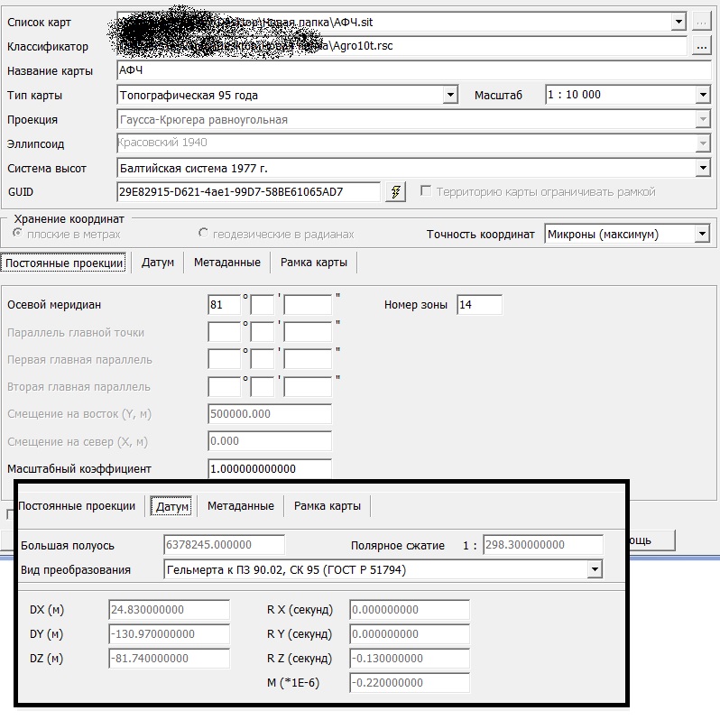The image size is (720, 720).
Task: Open Метаданные tab above the Осевой меридиан row
Action: click(x=227, y=263)
